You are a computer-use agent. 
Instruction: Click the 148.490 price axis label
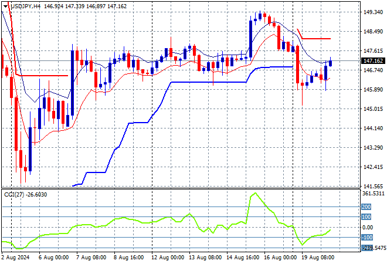tap(373, 32)
